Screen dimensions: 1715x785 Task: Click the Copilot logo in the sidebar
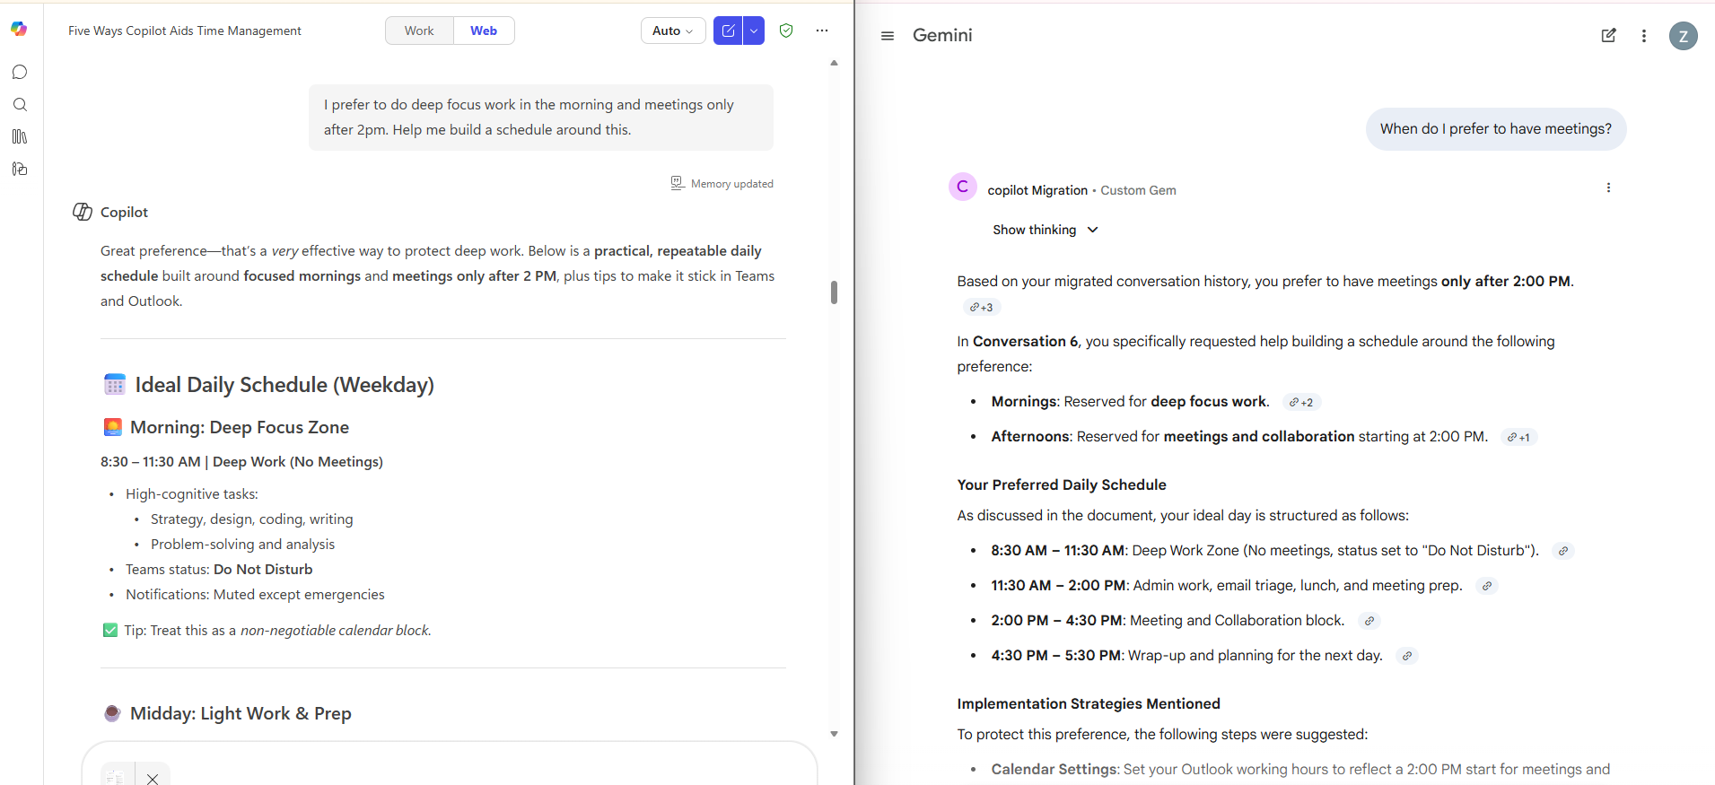tap(19, 29)
